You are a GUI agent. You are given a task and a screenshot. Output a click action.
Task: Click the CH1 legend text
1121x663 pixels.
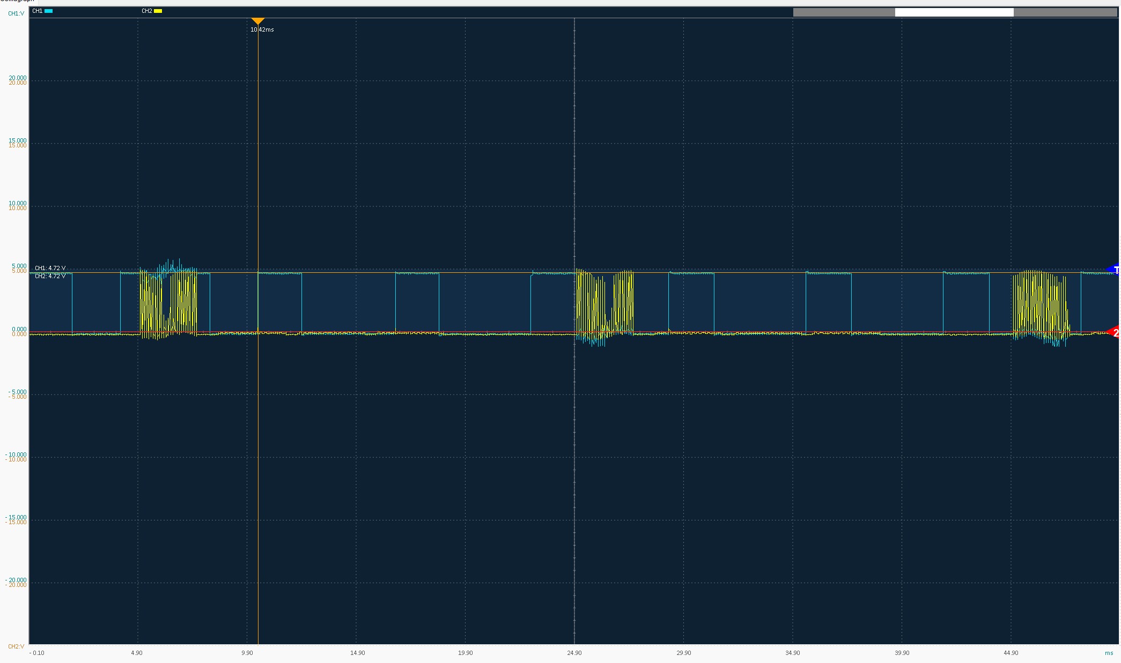point(37,11)
